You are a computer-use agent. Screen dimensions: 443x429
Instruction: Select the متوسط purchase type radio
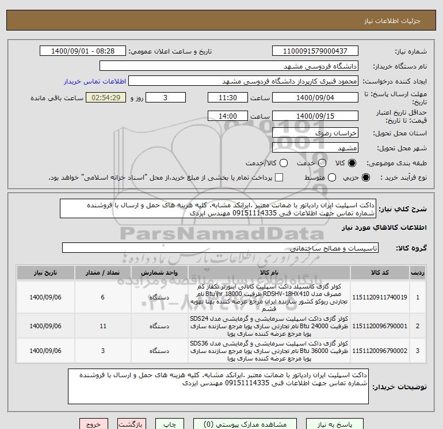pos(332,177)
